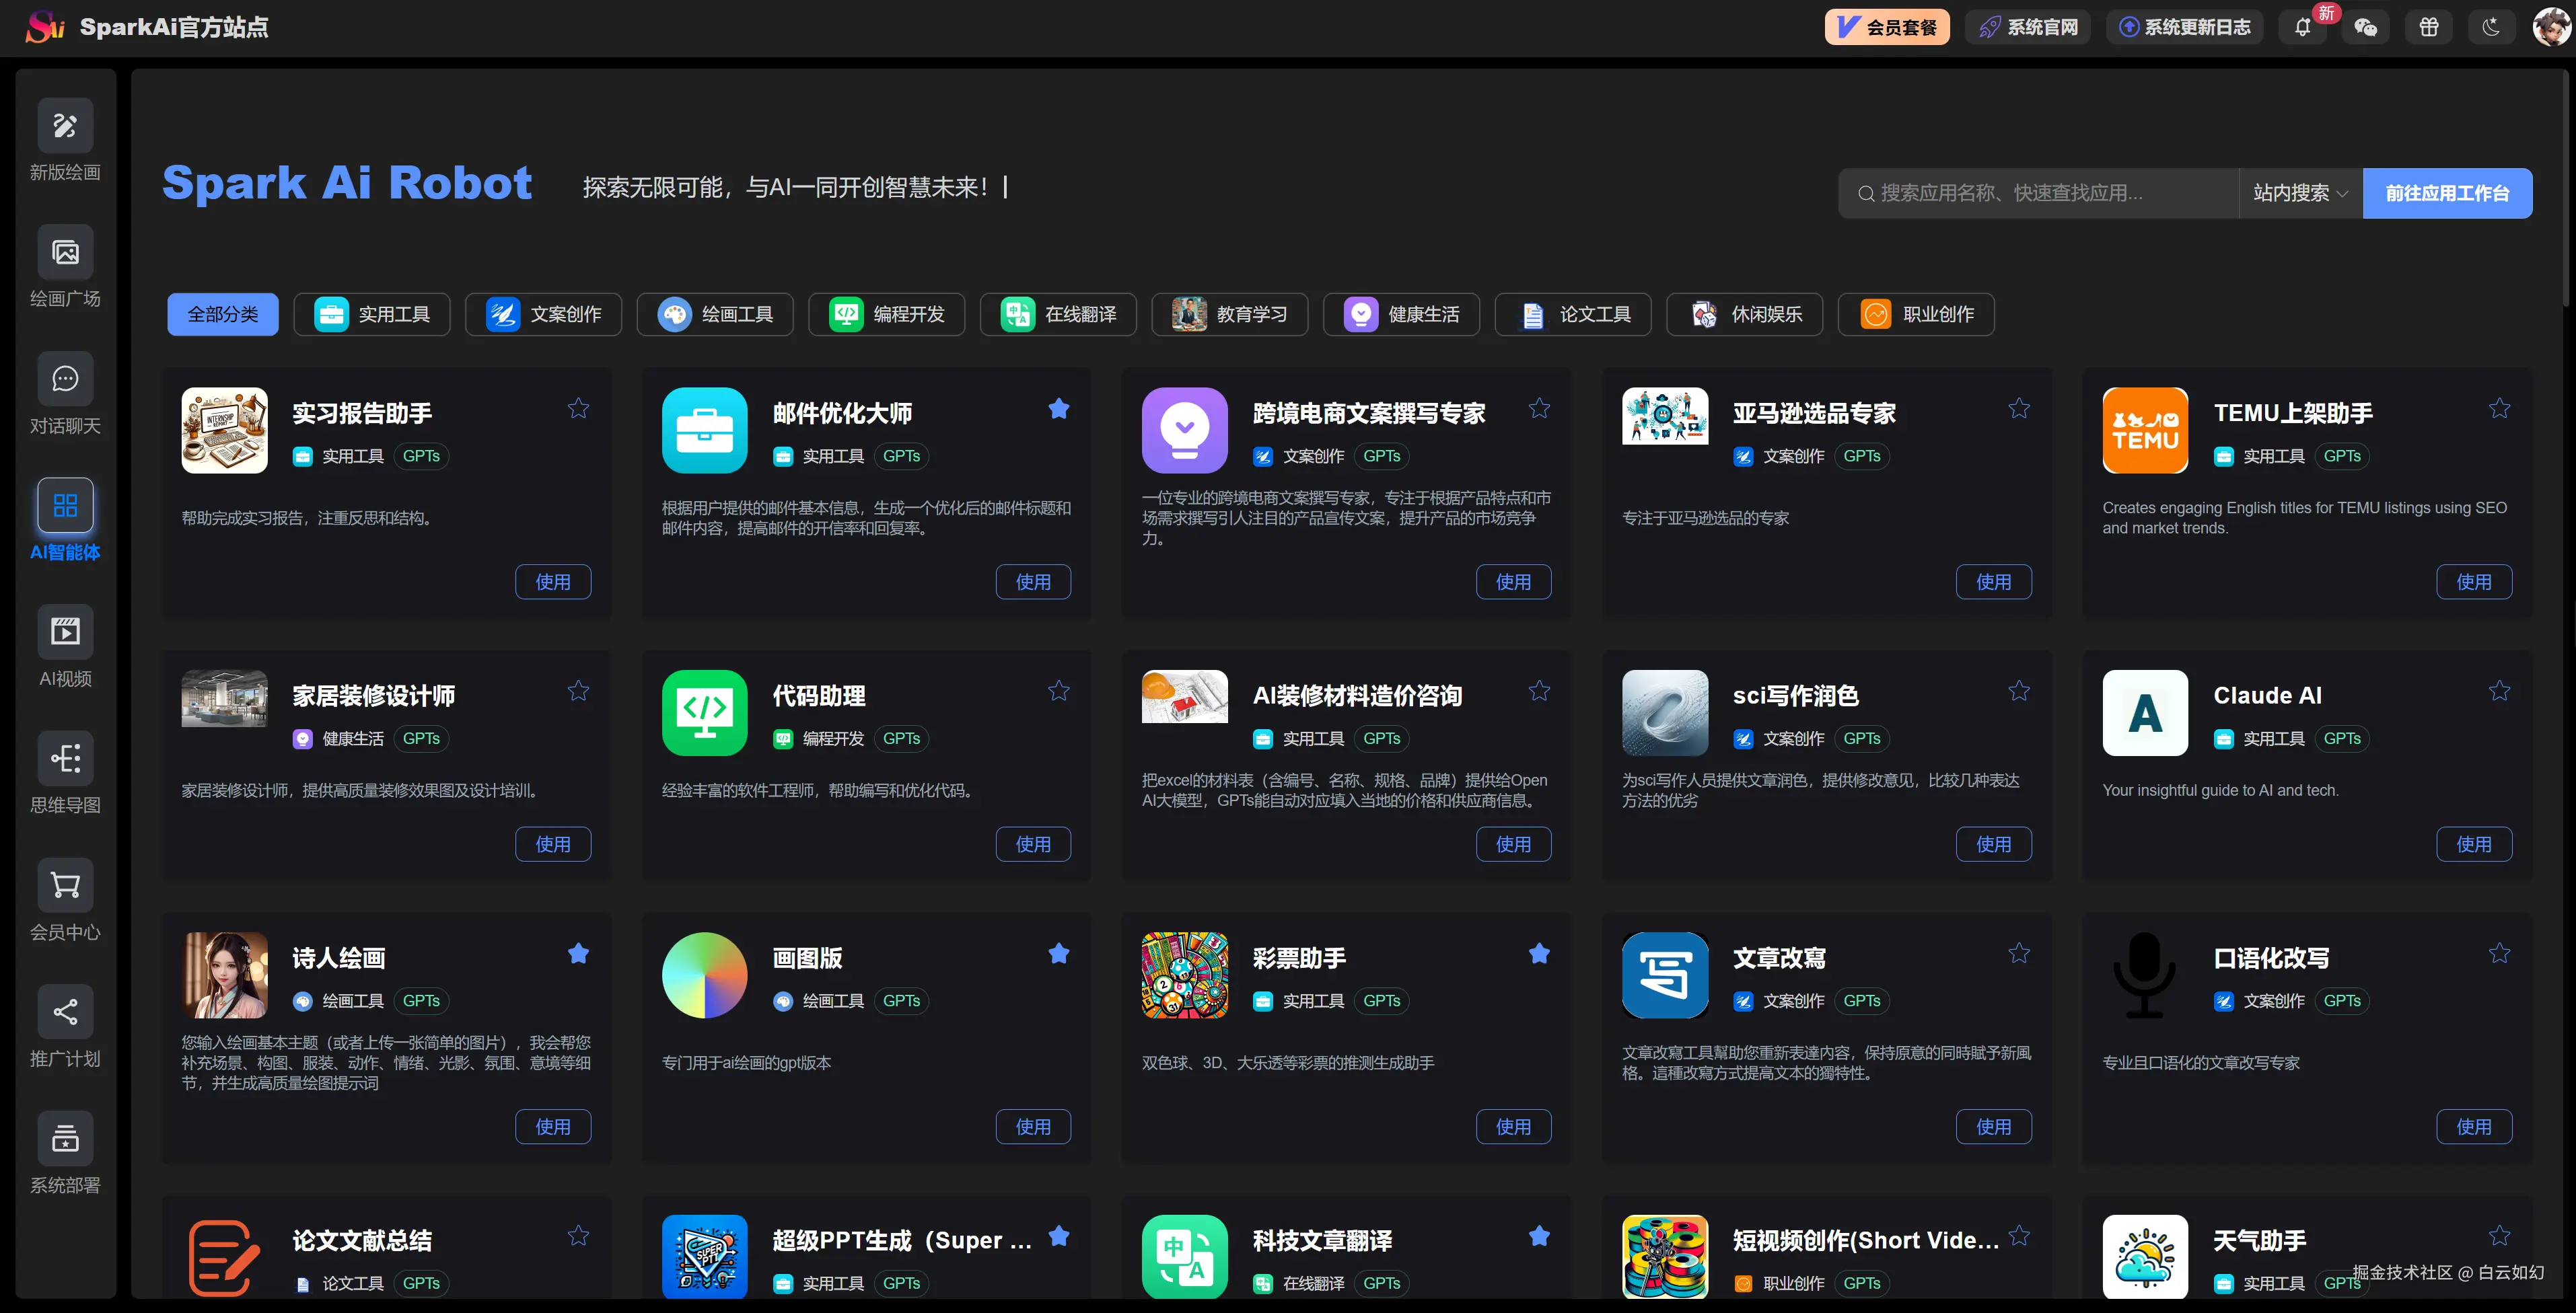Unfavorite the 邮件优化大师 card star
The image size is (2576, 1313).
(1059, 408)
